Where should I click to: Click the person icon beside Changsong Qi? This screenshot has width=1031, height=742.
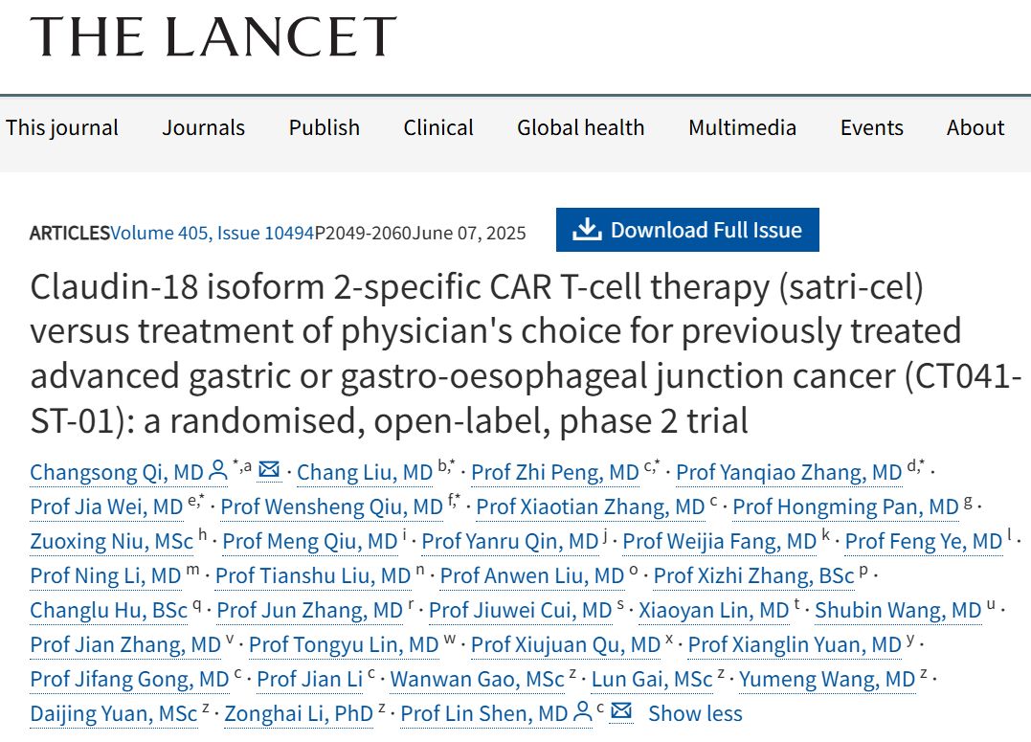point(217,470)
